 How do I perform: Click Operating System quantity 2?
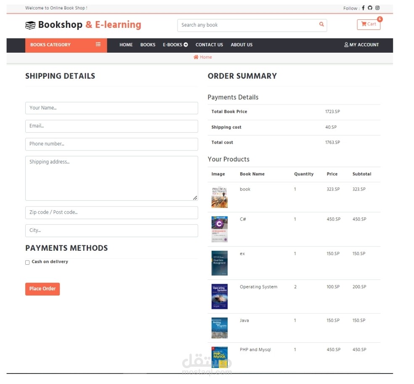[x=295, y=287]
